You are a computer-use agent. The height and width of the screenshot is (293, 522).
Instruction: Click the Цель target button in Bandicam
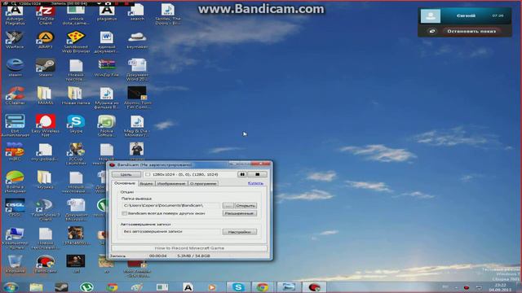[126, 174]
